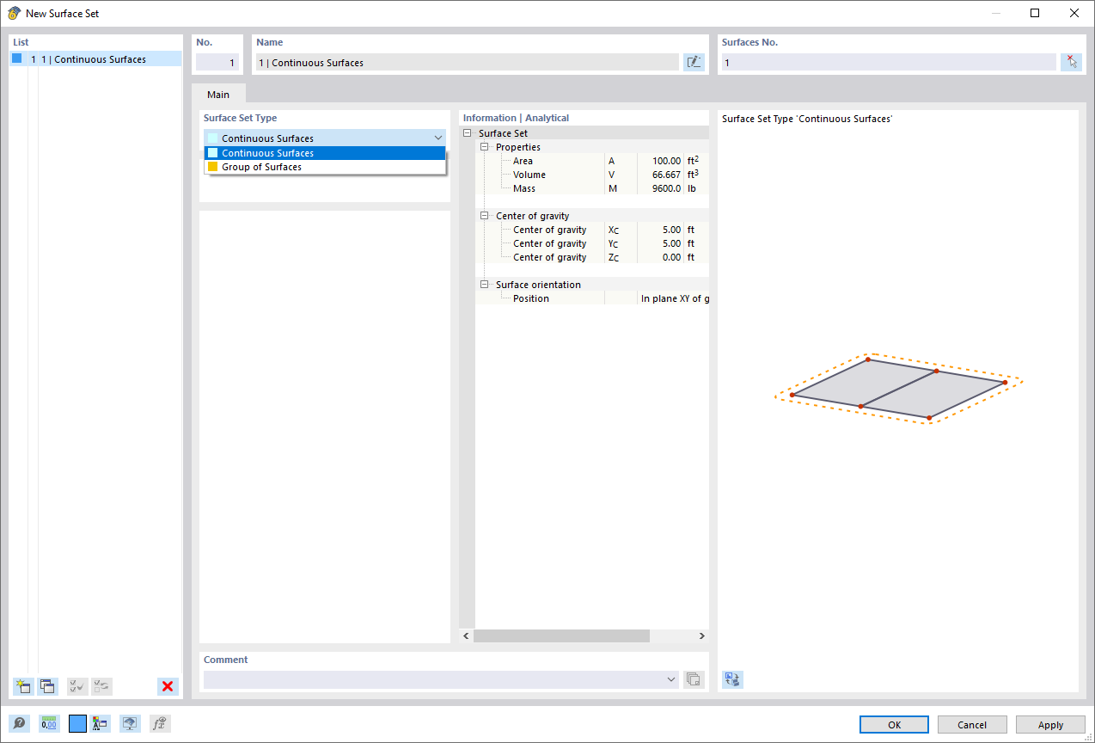The image size is (1095, 743).
Task: Collapse the Center of gravity tree node
Action: 484,215
